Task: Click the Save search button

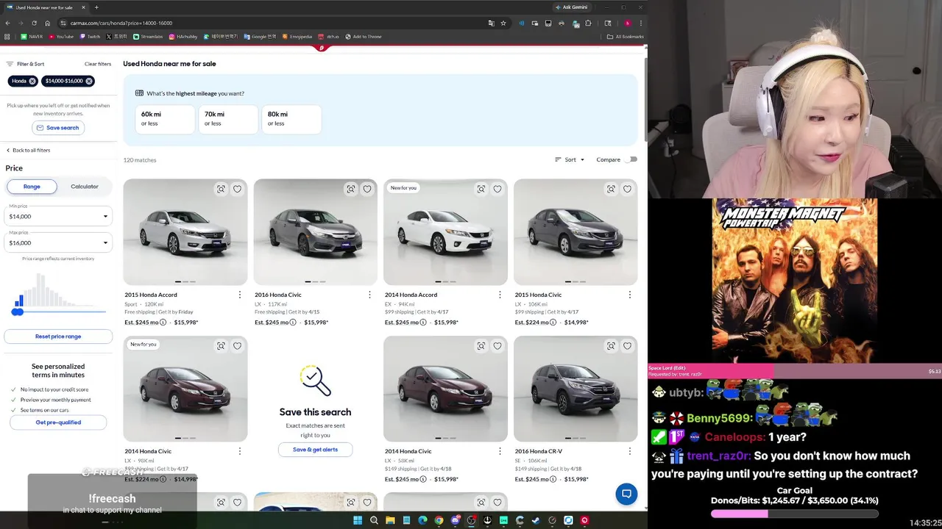Action: (x=58, y=128)
